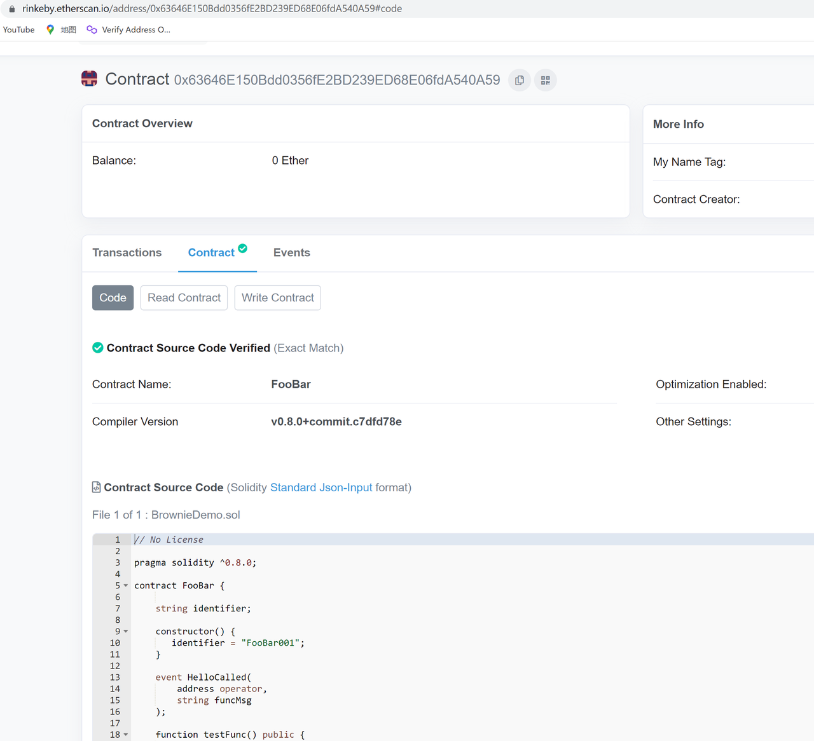Image resolution: width=814 pixels, height=741 pixels.
Task: Click line number 13 in the gutter
Action: point(115,677)
